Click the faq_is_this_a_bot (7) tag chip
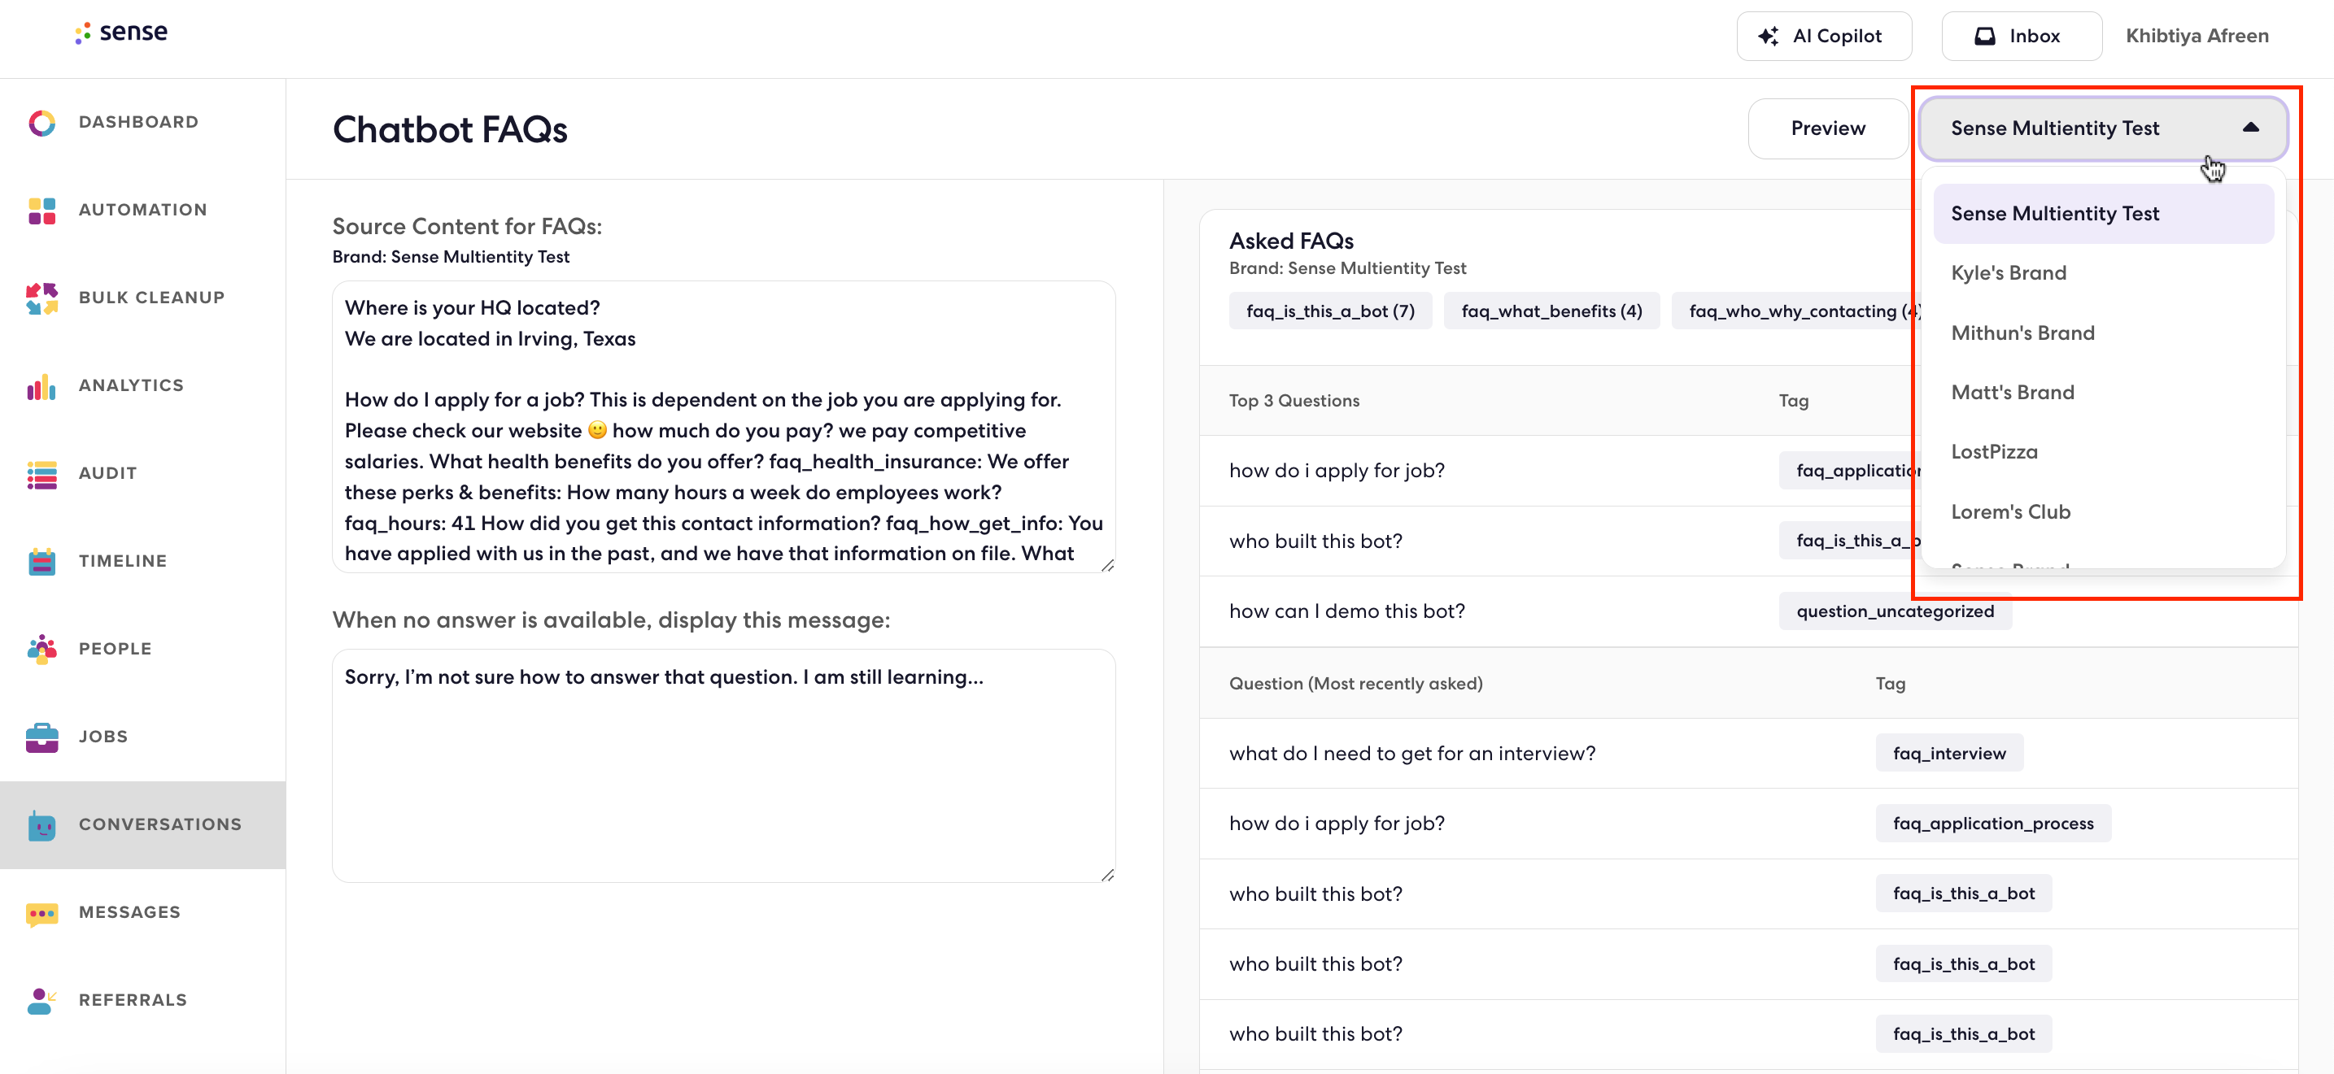The image size is (2334, 1074). (1330, 311)
